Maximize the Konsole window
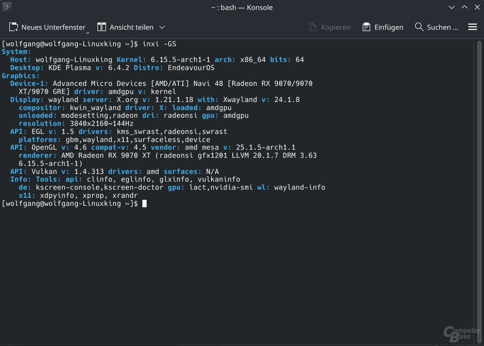484x346 pixels. [x=465, y=7]
